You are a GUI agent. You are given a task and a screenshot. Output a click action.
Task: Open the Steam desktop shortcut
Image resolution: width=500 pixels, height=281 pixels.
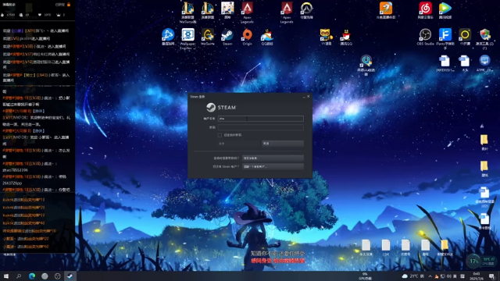(227, 37)
